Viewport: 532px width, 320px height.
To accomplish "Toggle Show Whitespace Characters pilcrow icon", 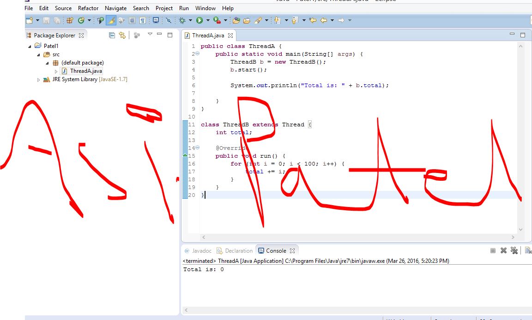I will (x=143, y=21).
